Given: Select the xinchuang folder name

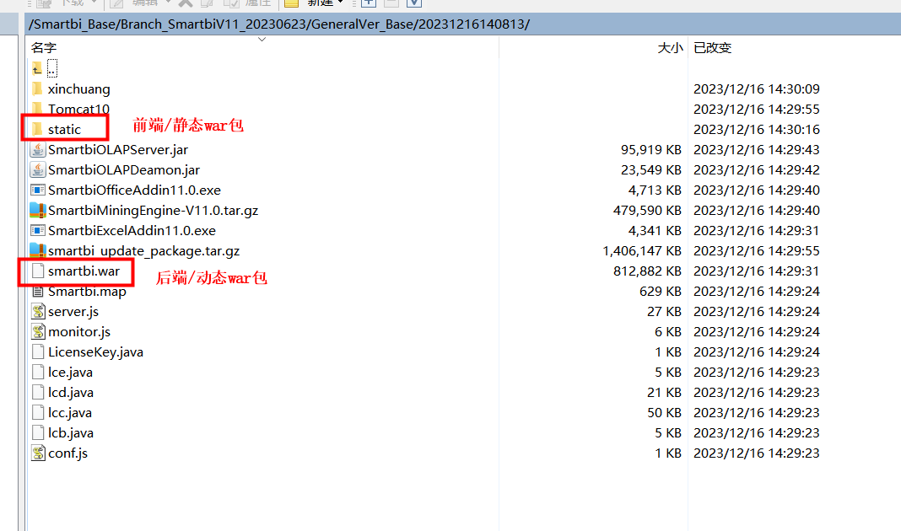Looking at the screenshot, I should [x=79, y=89].
